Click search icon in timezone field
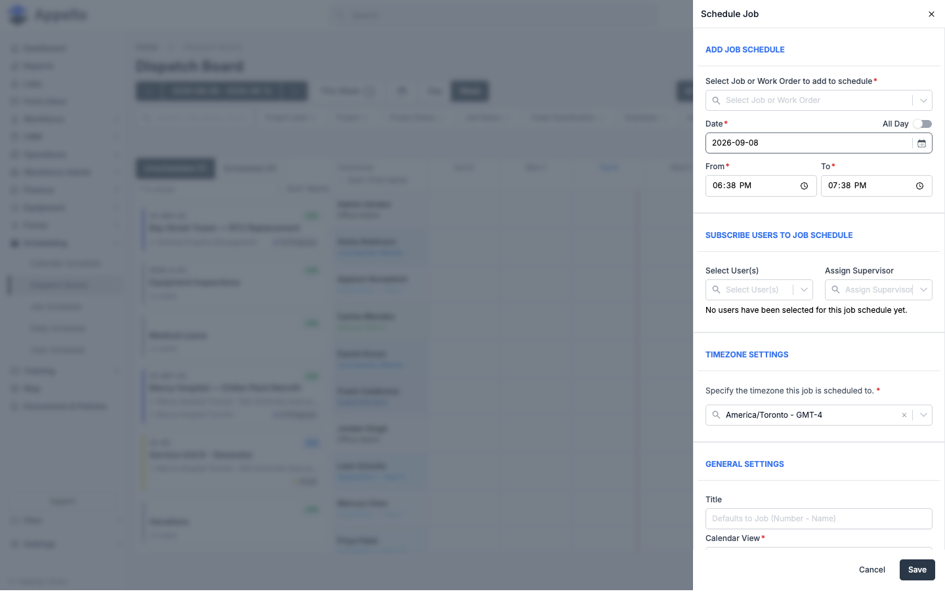This screenshot has height=602, width=945. click(x=716, y=415)
